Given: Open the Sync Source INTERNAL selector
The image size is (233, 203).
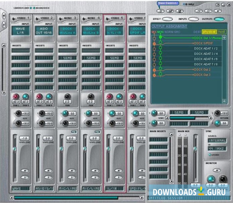Looking at the screenshot, I should click(x=217, y=140).
